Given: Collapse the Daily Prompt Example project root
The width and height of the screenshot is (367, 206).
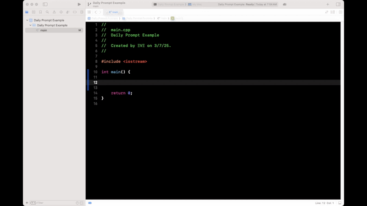Looking at the screenshot, I should click(x=27, y=21).
